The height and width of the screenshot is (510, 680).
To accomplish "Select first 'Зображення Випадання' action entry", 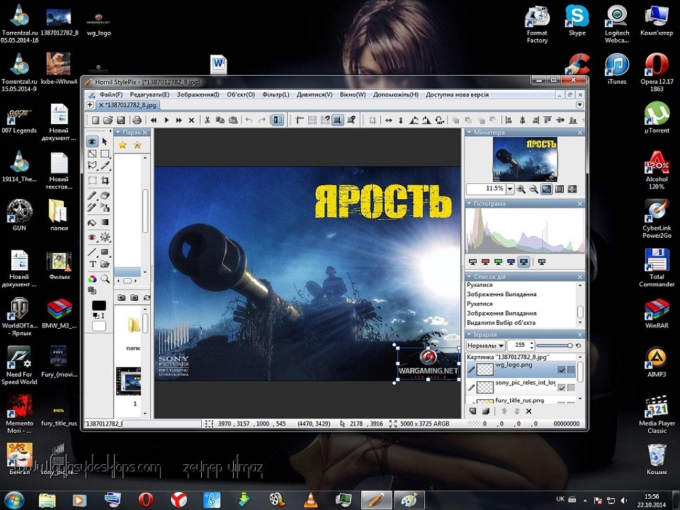I will point(501,294).
